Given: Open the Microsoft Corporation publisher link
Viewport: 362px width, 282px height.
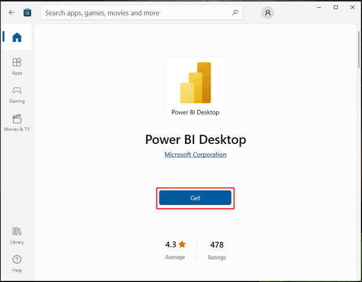Looking at the screenshot, I should point(196,154).
